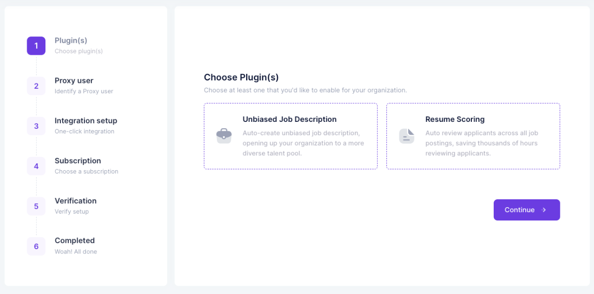Click the step 6 number badge
Screen dimensions: 594x294
click(x=36, y=246)
